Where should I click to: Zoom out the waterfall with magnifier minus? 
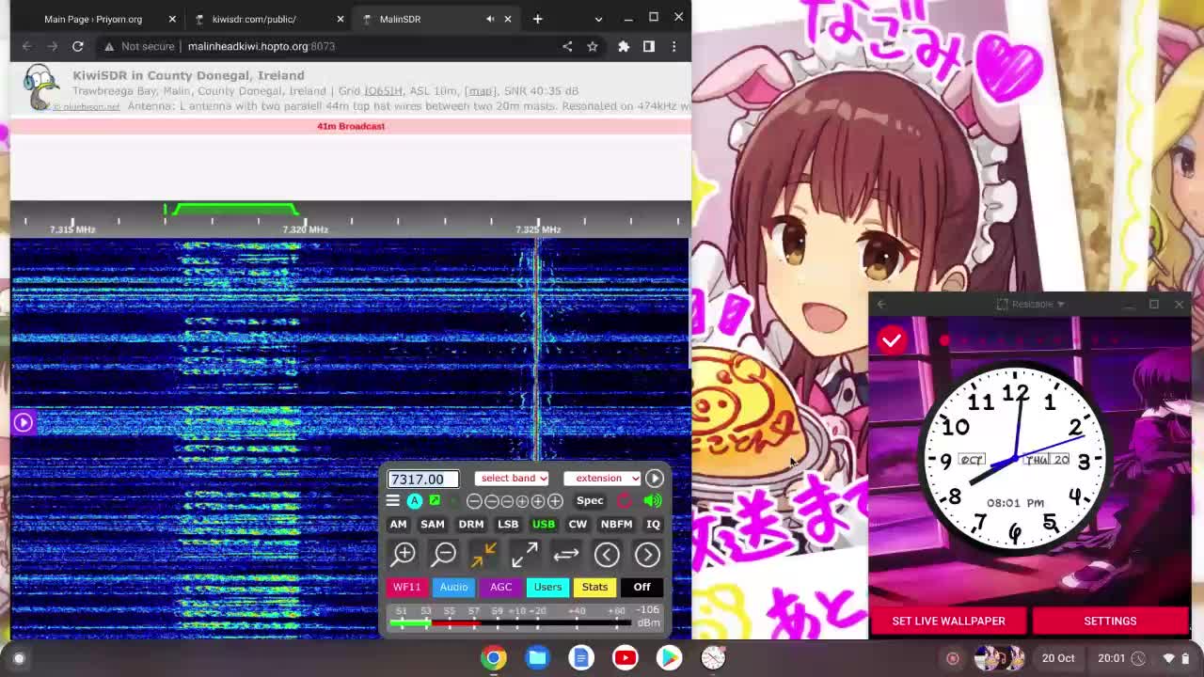(445, 555)
